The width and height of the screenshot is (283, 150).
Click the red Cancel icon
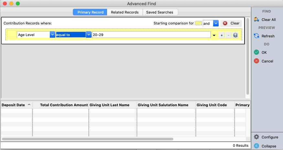tap(256, 61)
